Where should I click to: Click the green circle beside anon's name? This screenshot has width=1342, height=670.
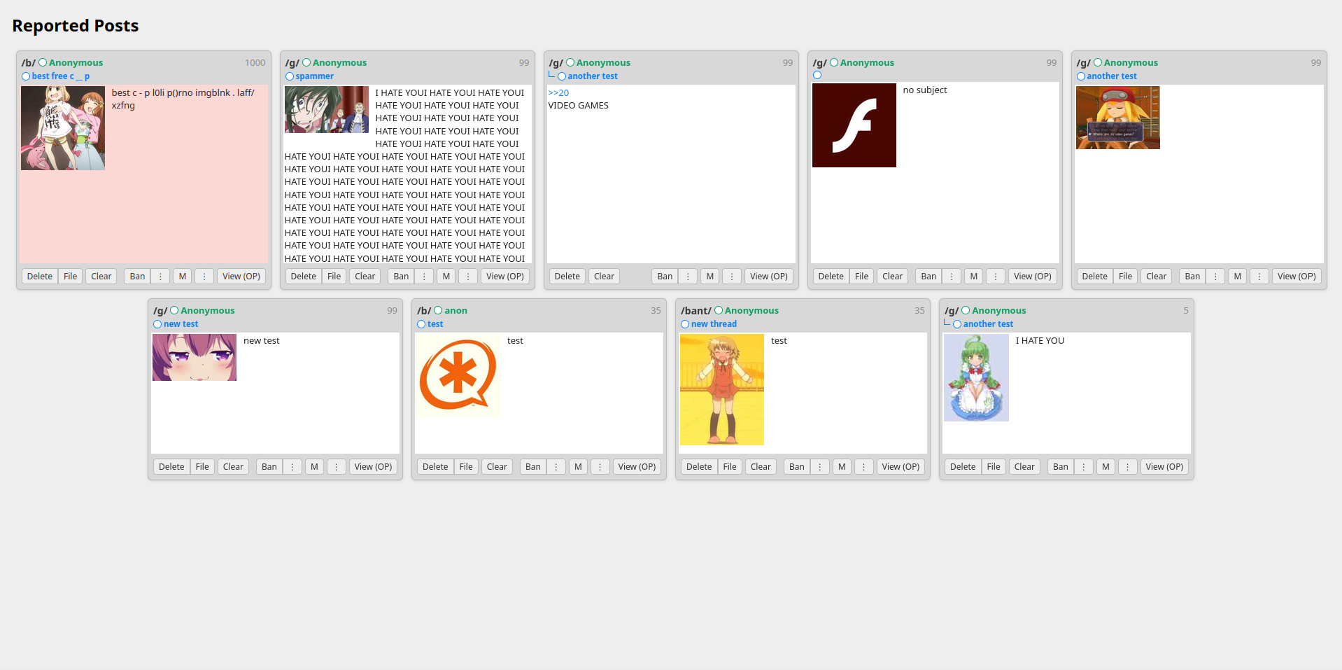[438, 310]
